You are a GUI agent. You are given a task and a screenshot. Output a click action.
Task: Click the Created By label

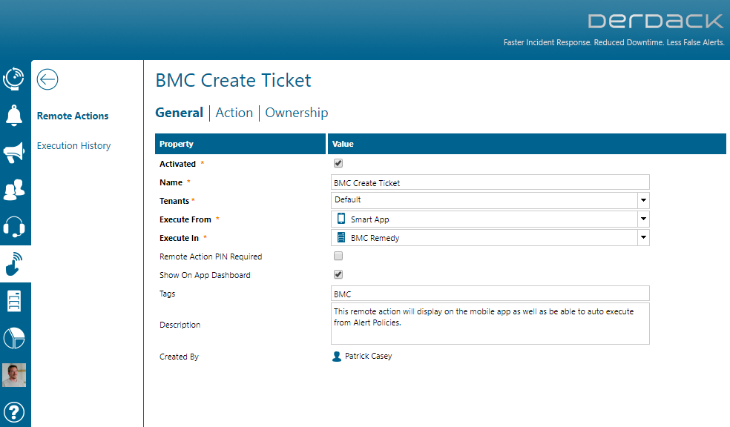tap(180, 357)
